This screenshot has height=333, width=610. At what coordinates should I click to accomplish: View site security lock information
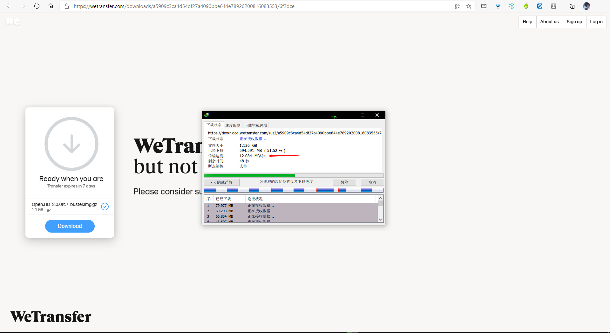[x=67, y=6]
